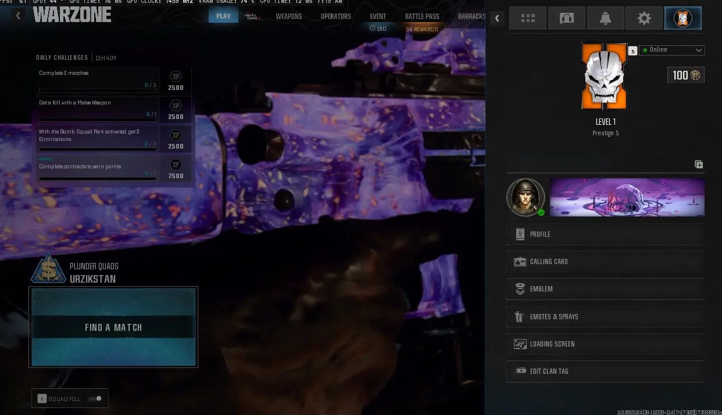Open the Online status dropdown

(671, 50)
